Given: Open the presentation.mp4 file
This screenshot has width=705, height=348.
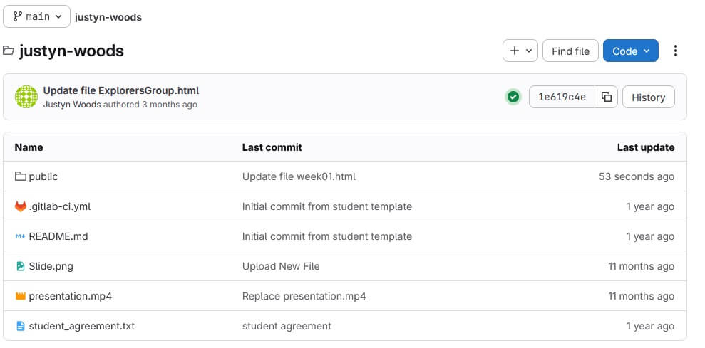Looking at the screenshot, I should pyautogui.click(x=70, y=296).
